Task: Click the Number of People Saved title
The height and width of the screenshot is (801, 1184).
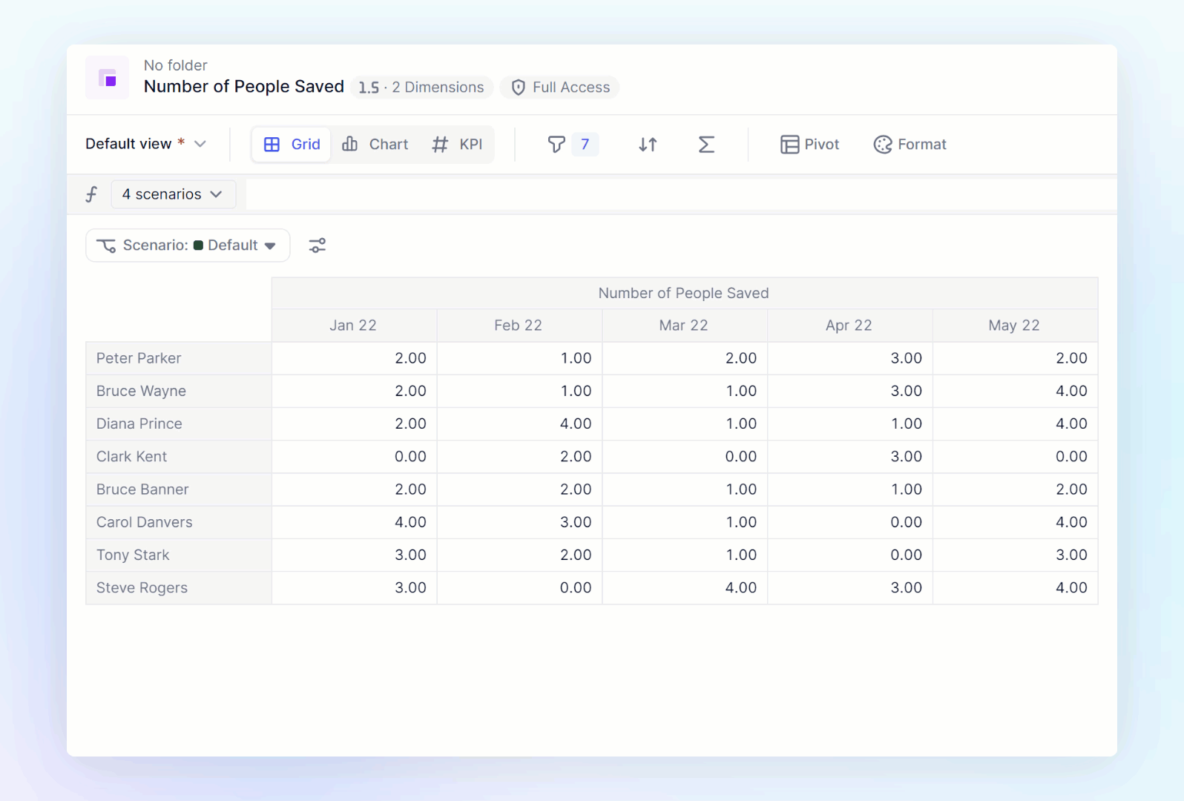Action: 244,87
